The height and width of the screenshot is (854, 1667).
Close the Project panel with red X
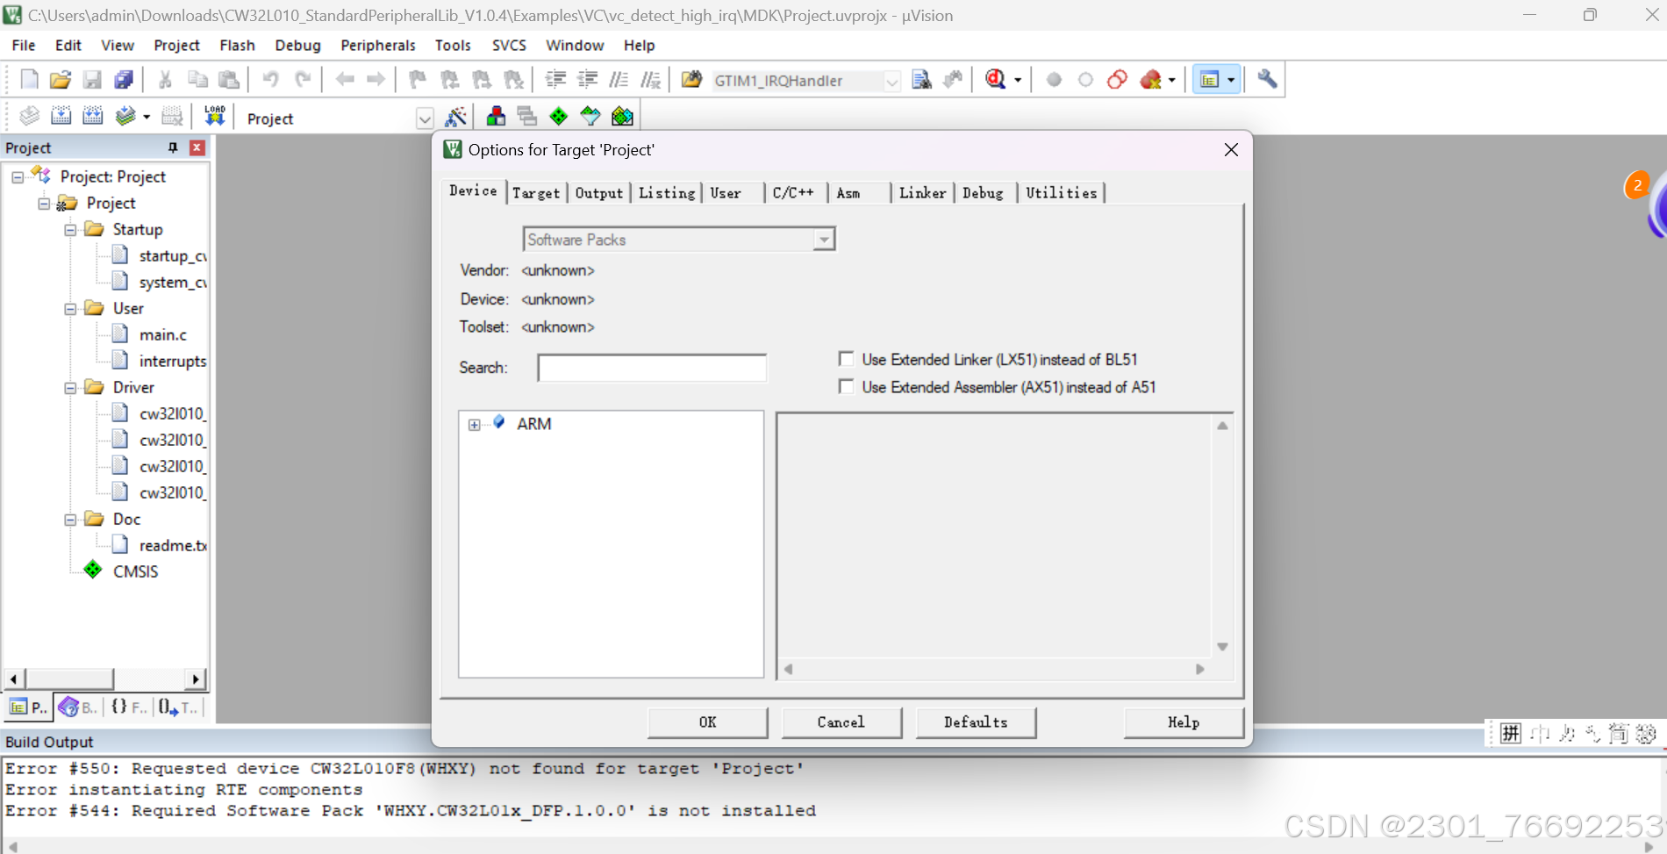[x=197, y=147]
